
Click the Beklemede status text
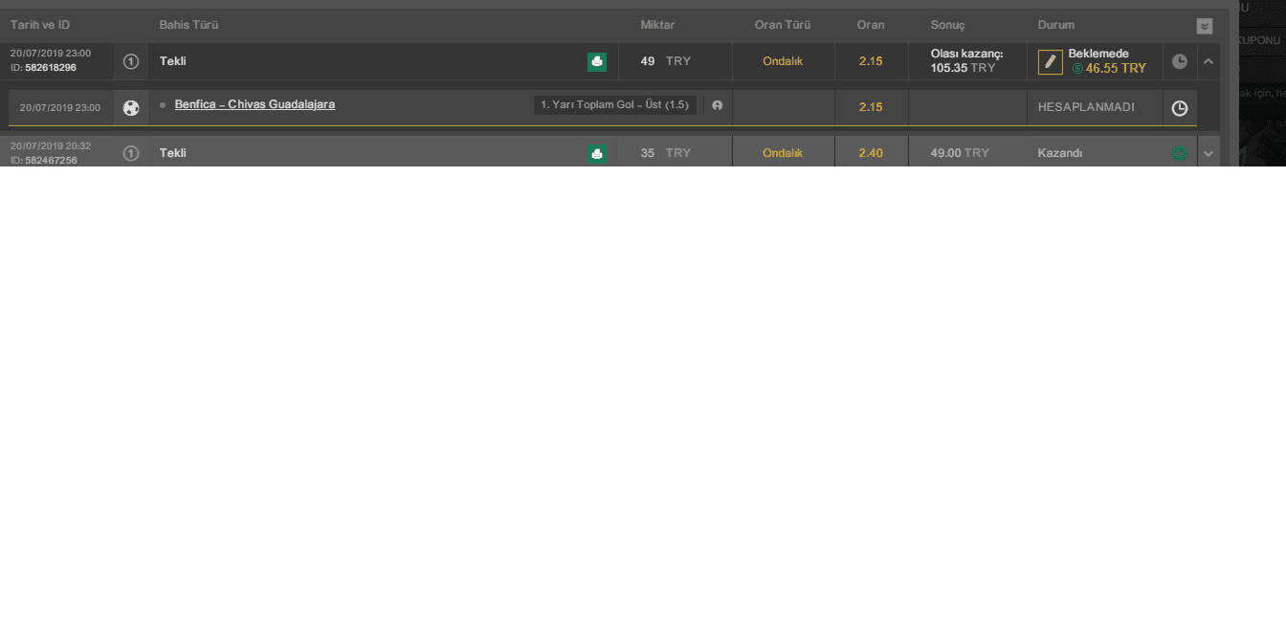(x=1098, y=55)
